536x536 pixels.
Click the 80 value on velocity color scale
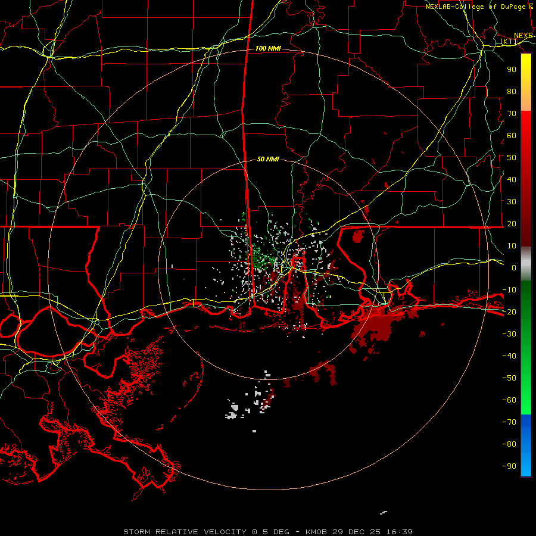512,92
